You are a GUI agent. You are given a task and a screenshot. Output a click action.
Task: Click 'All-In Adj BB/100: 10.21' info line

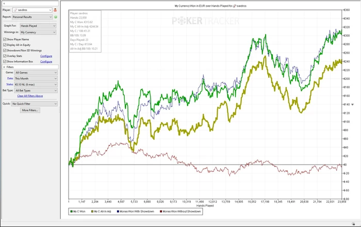click(x=84, y=48)
